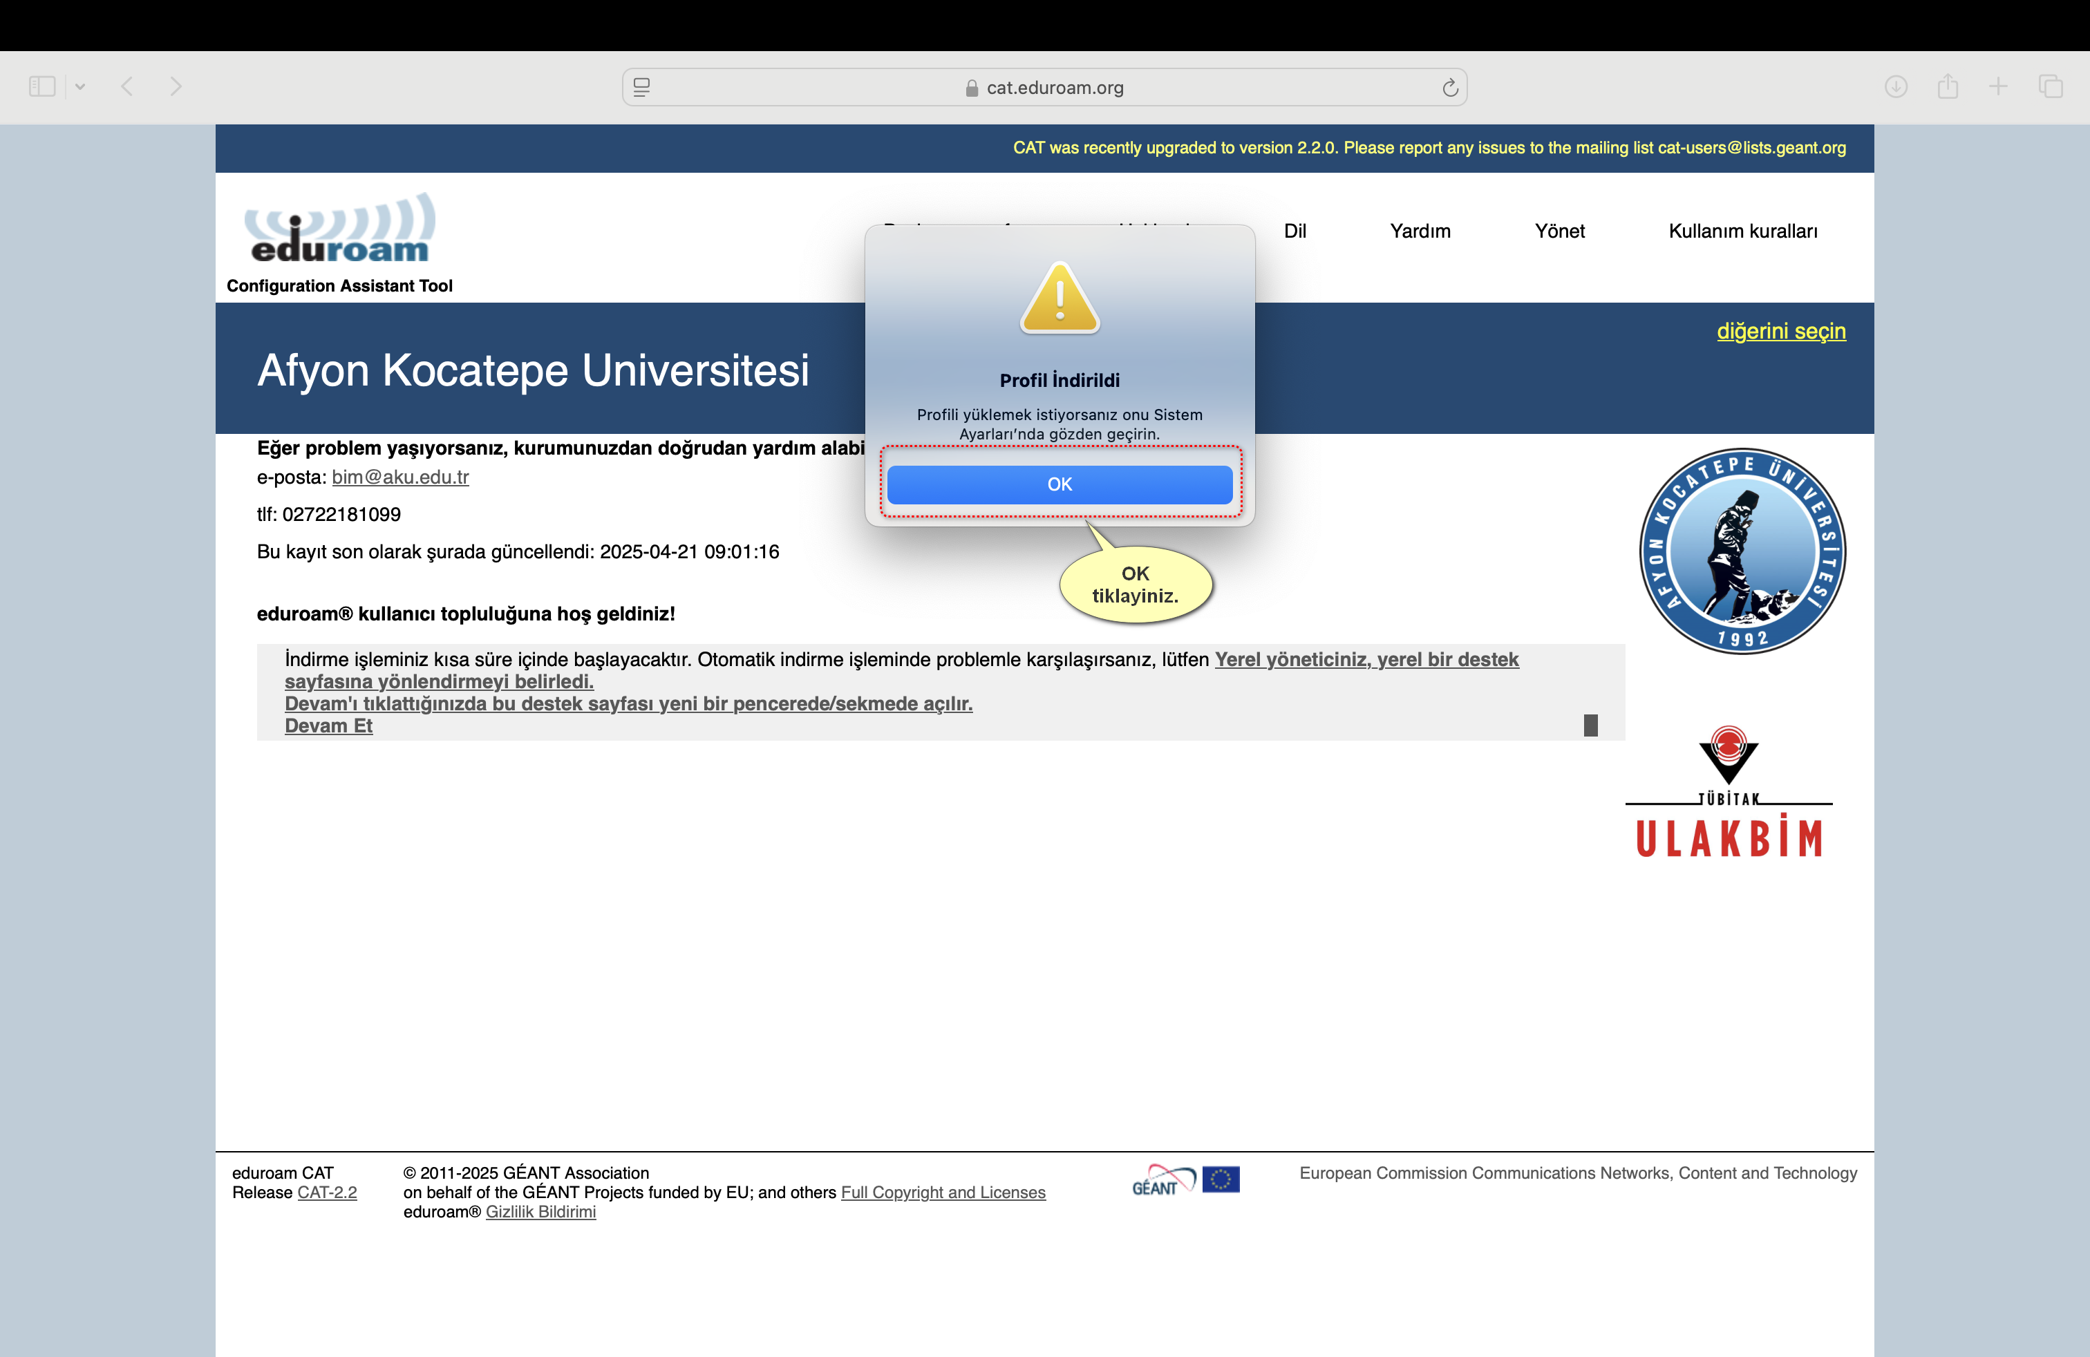This screenshot has height=1357, width=2090.
Task: Go back with the Safari back arrow
Action: [x=127, y=86]
